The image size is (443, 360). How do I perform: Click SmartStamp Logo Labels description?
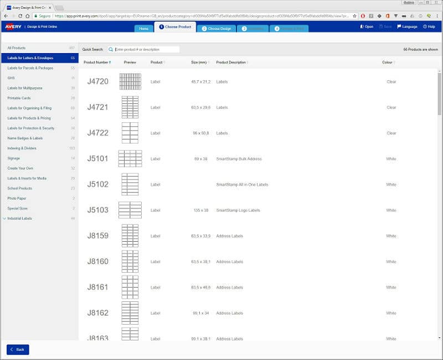point(238,210)
